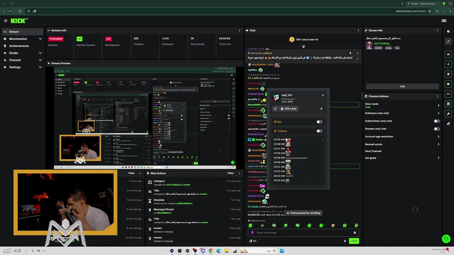
Task: Click the lightning bolt icon in right sidebar
Action: click(x=448, y=64)
